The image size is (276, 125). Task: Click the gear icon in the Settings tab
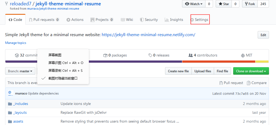192,20
